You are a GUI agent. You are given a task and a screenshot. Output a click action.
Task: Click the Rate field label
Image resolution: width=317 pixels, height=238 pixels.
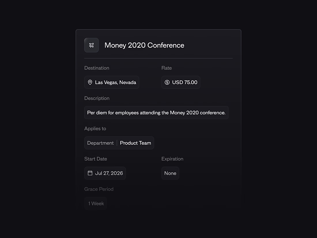166,68
